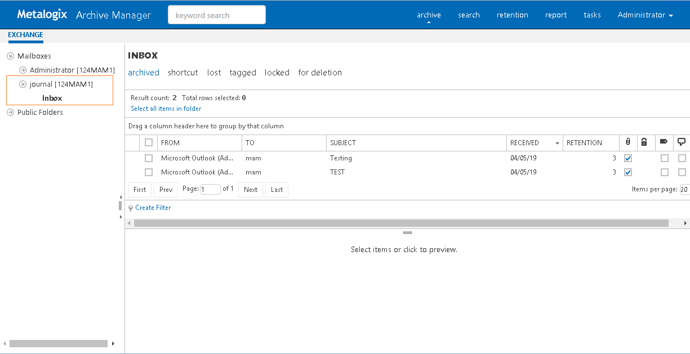Click the comment bubble column icon
The width and height of the screenshot is (690, 354).
682,142
